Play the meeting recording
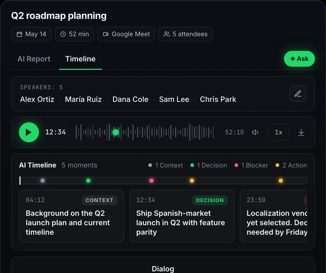The height and width of the screenshot is (273, 326). pyautogui.click(x=29, y=132)
